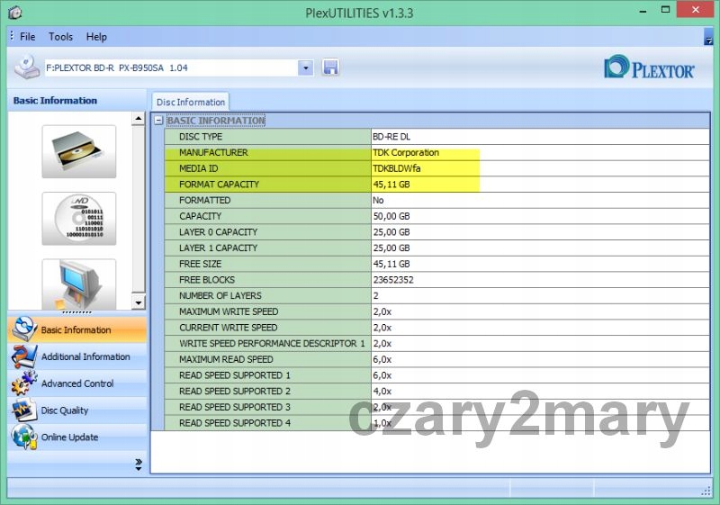Open the Disc Quality section
The width and height of the screenshot is (720, 505).
pyautogui.click(x=77, y=410)
